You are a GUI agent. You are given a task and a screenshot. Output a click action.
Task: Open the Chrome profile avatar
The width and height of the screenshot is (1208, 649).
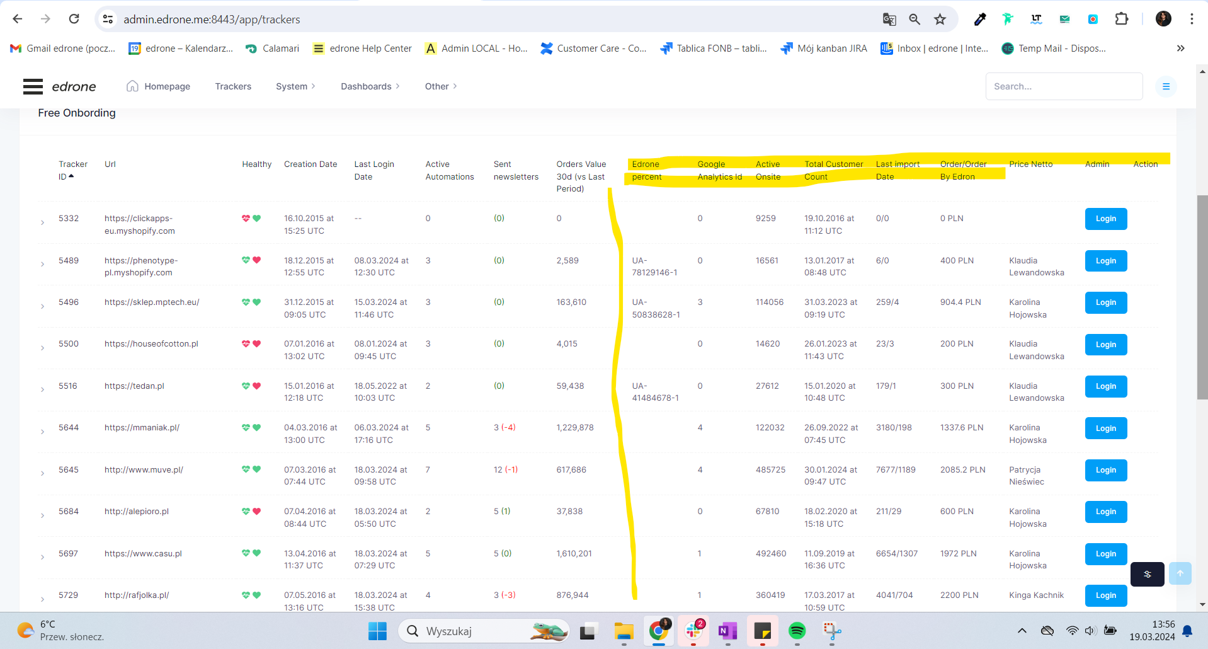1163,19
